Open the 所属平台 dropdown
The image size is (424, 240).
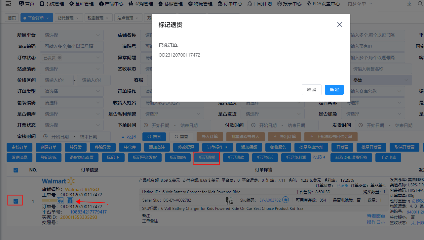(72, 35)
